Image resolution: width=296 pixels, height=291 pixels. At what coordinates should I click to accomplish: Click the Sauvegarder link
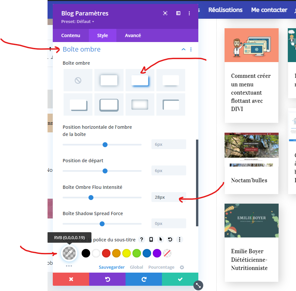111,267
